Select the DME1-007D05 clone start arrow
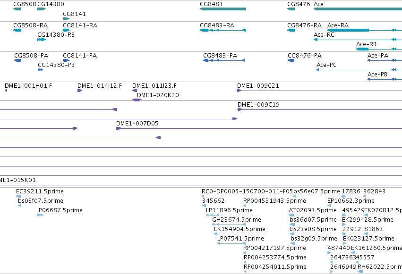The width and height of the screenshot is (402, 274). point(119,128)
